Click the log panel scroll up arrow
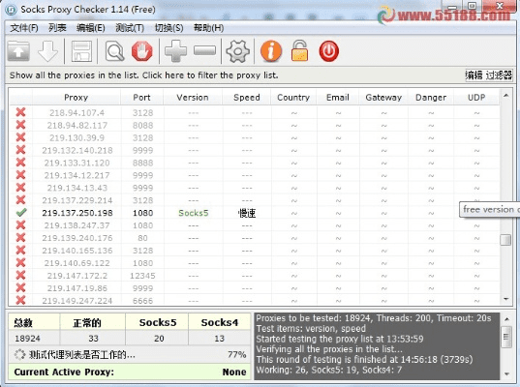520x387 pixels. [x=507, y=319]
